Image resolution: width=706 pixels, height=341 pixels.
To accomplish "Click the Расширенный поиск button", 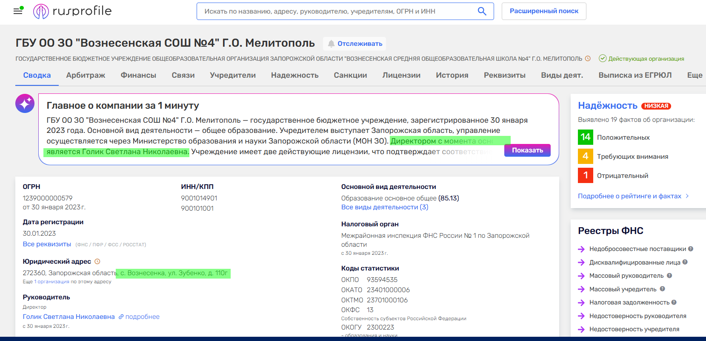I will pos(544,11).
